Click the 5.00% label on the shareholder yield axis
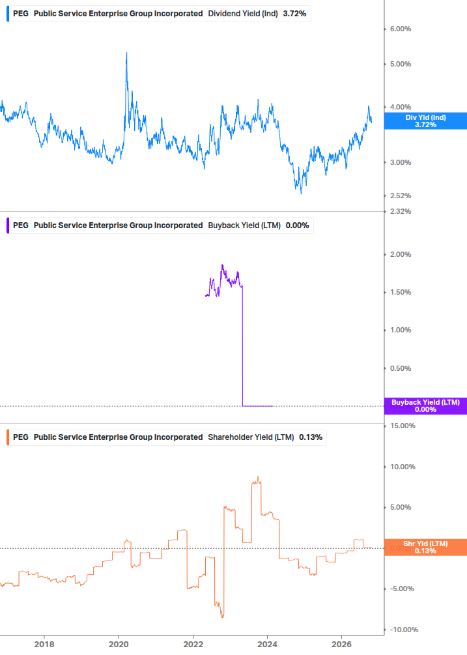The image size is (467, 655). coord(401,507)
